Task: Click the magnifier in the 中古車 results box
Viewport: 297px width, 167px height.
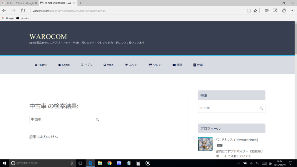Action: 97,119
